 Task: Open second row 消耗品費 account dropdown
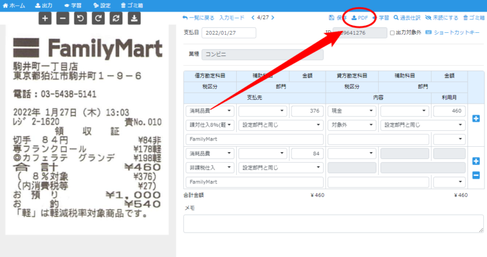point(210,153)
